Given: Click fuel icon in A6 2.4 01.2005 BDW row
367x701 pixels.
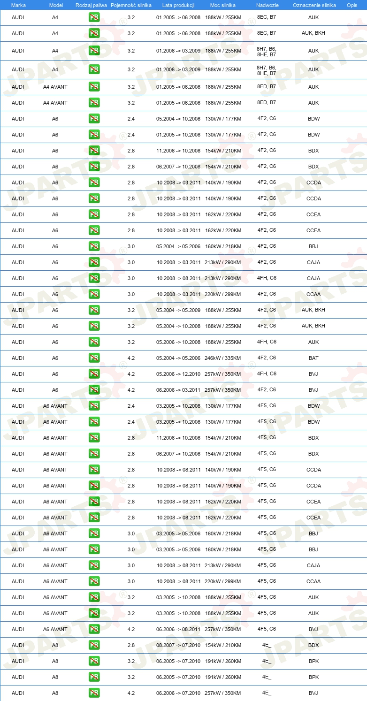Looking at the screenshot, I should click(94, 135).
